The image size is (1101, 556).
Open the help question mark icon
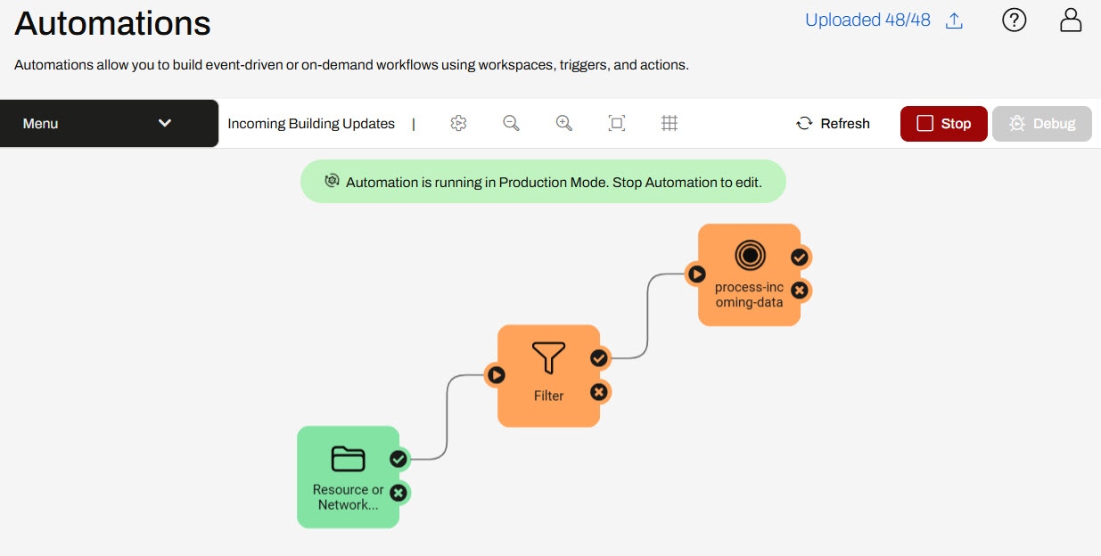[1015, 20]
